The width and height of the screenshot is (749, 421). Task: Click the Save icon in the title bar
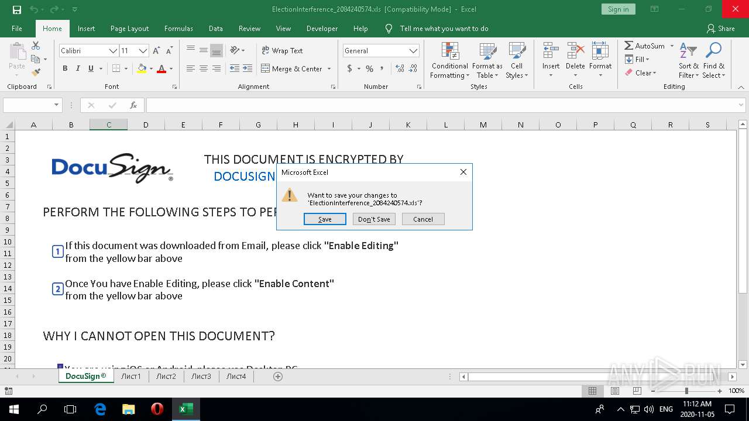[x=16, y=9]
